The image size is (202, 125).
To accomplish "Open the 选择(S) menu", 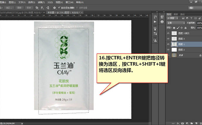I will [x=32, y=2].
